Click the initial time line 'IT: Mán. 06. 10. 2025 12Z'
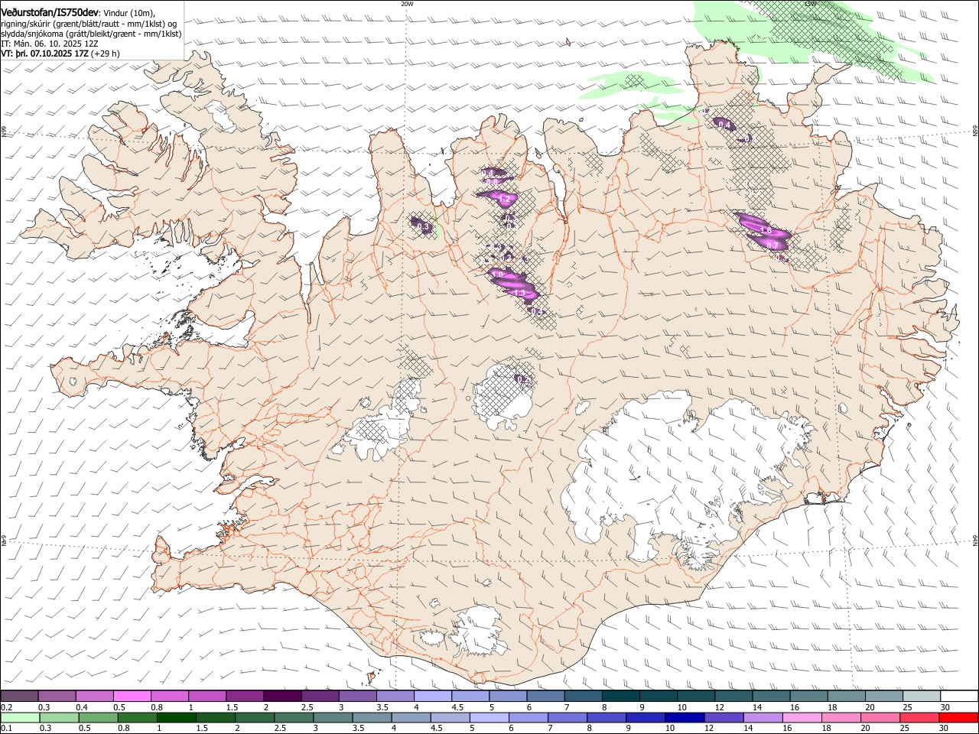This screenshot has width=979, height=734. pos(50,44)
